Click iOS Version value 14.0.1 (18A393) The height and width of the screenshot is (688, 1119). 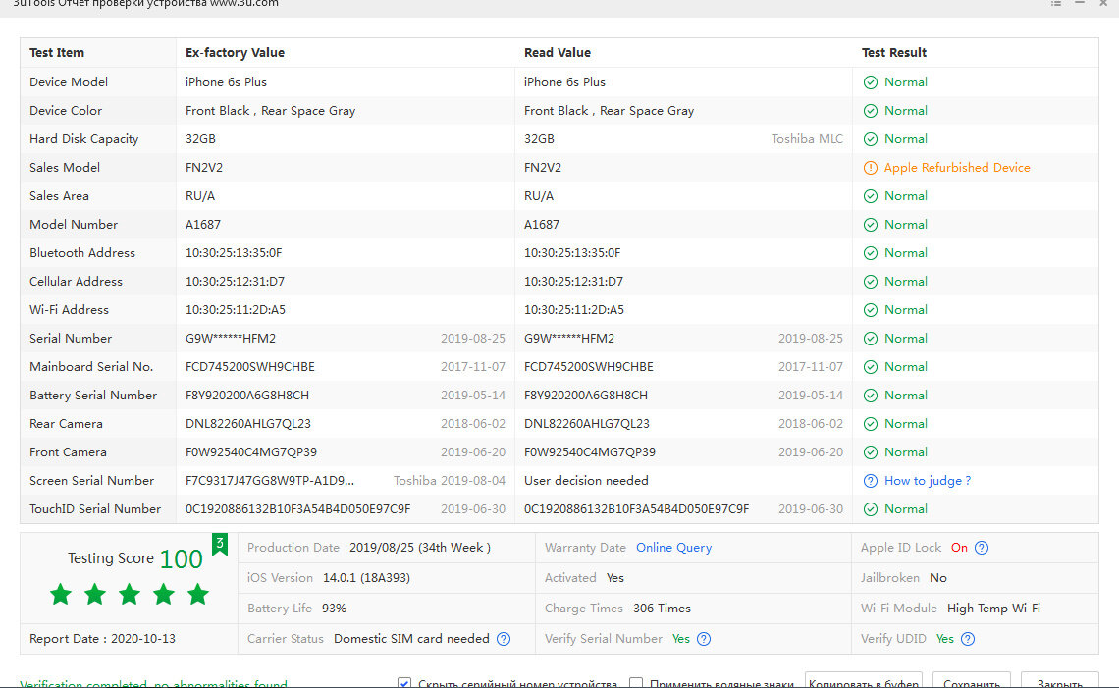(x=366, y=578)
